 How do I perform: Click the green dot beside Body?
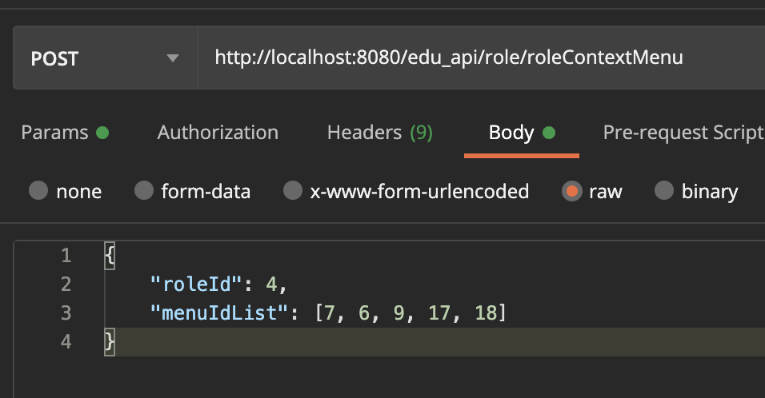tap(549, 133)
